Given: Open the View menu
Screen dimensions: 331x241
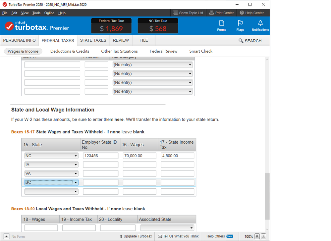Looking at the screenshot, I should [x=25, y=13].
